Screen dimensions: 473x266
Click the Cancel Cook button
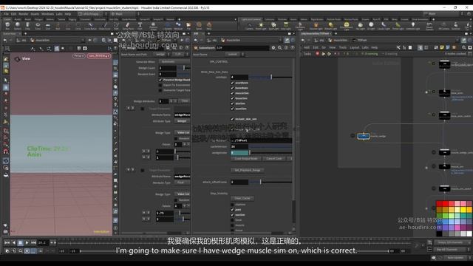coord(273,159)
